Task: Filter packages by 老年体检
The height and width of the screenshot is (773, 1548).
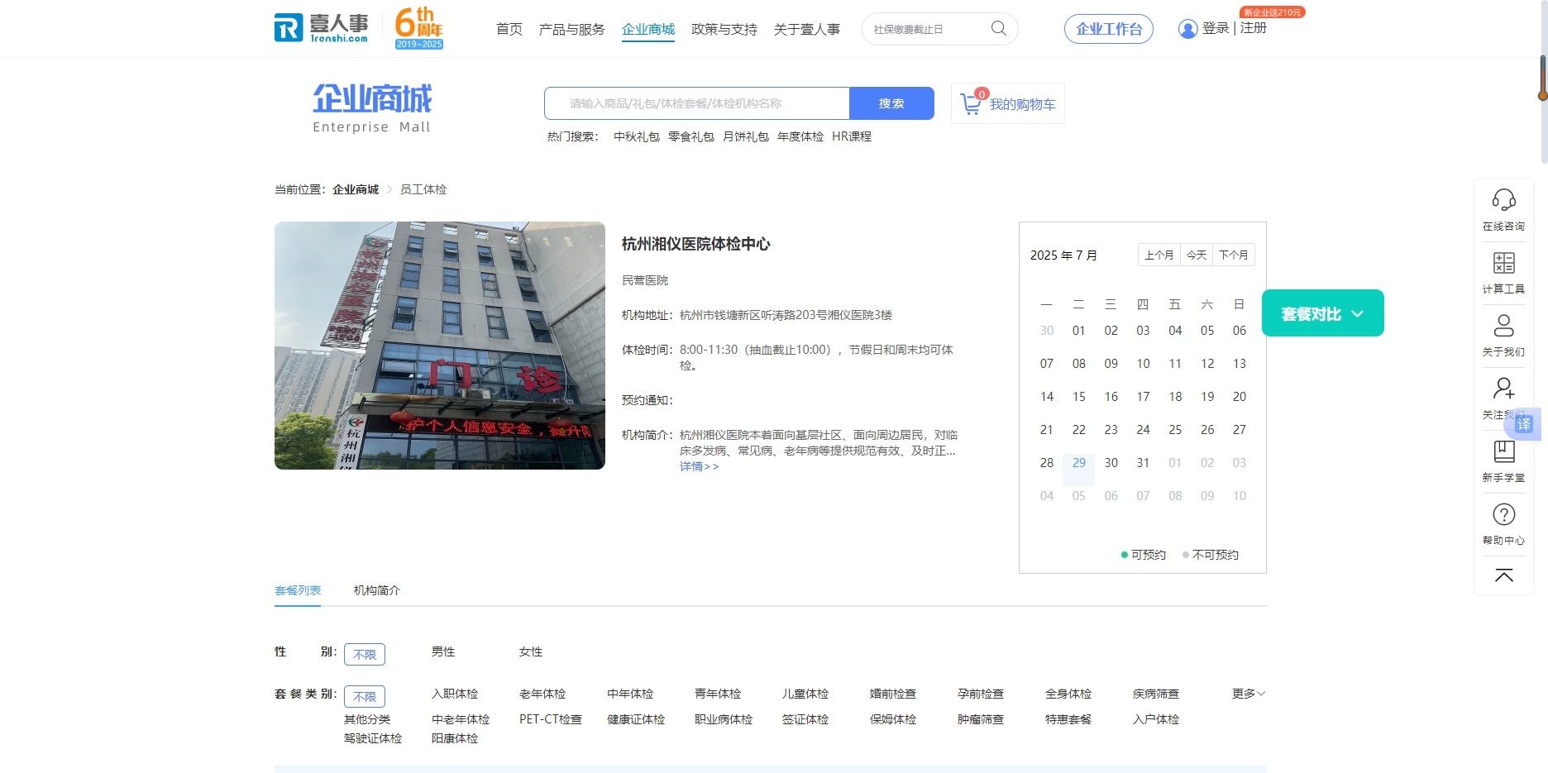Action: pos(542,694)
